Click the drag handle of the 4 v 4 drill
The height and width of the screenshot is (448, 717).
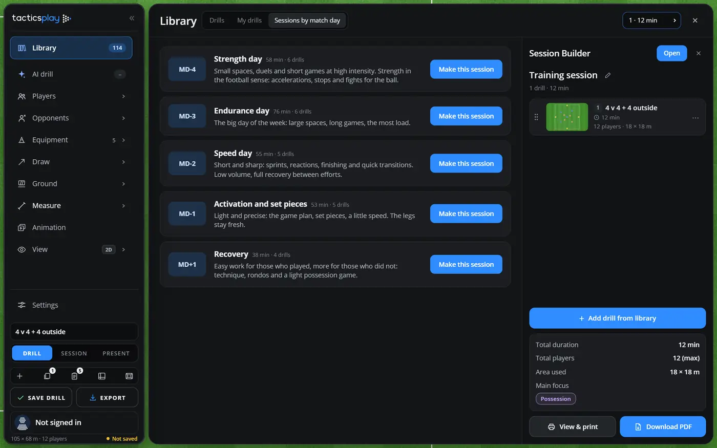coord(536,117)
